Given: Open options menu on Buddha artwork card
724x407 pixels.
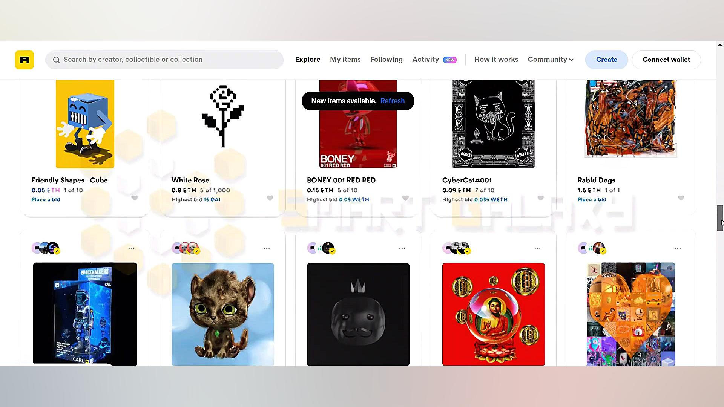Looking at the screenshot, I should [x=537, y=248].
